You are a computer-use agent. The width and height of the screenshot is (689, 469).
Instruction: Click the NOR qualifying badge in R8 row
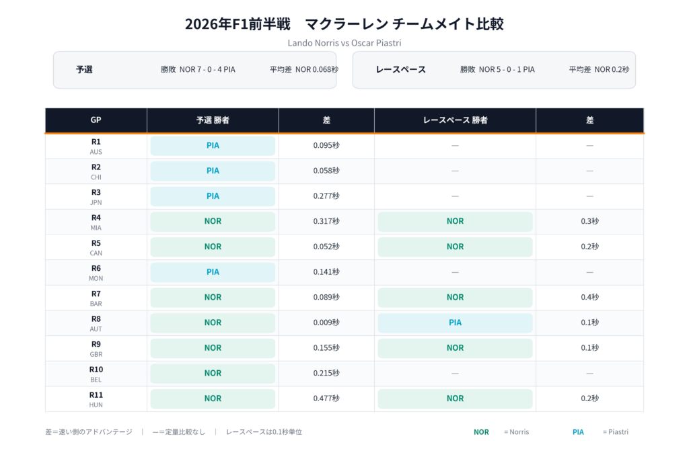point(213,323)
